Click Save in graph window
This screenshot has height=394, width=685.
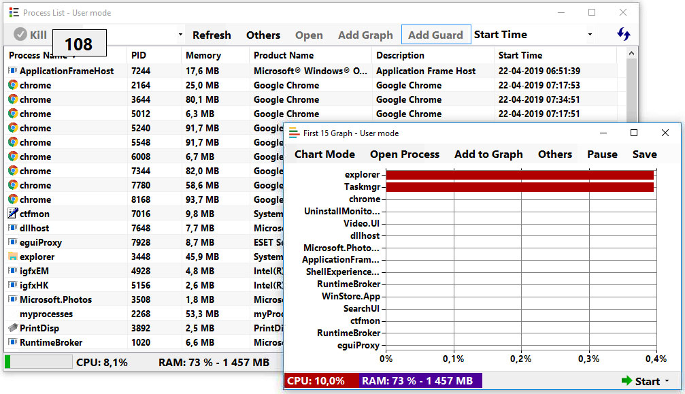click(644, 154)
